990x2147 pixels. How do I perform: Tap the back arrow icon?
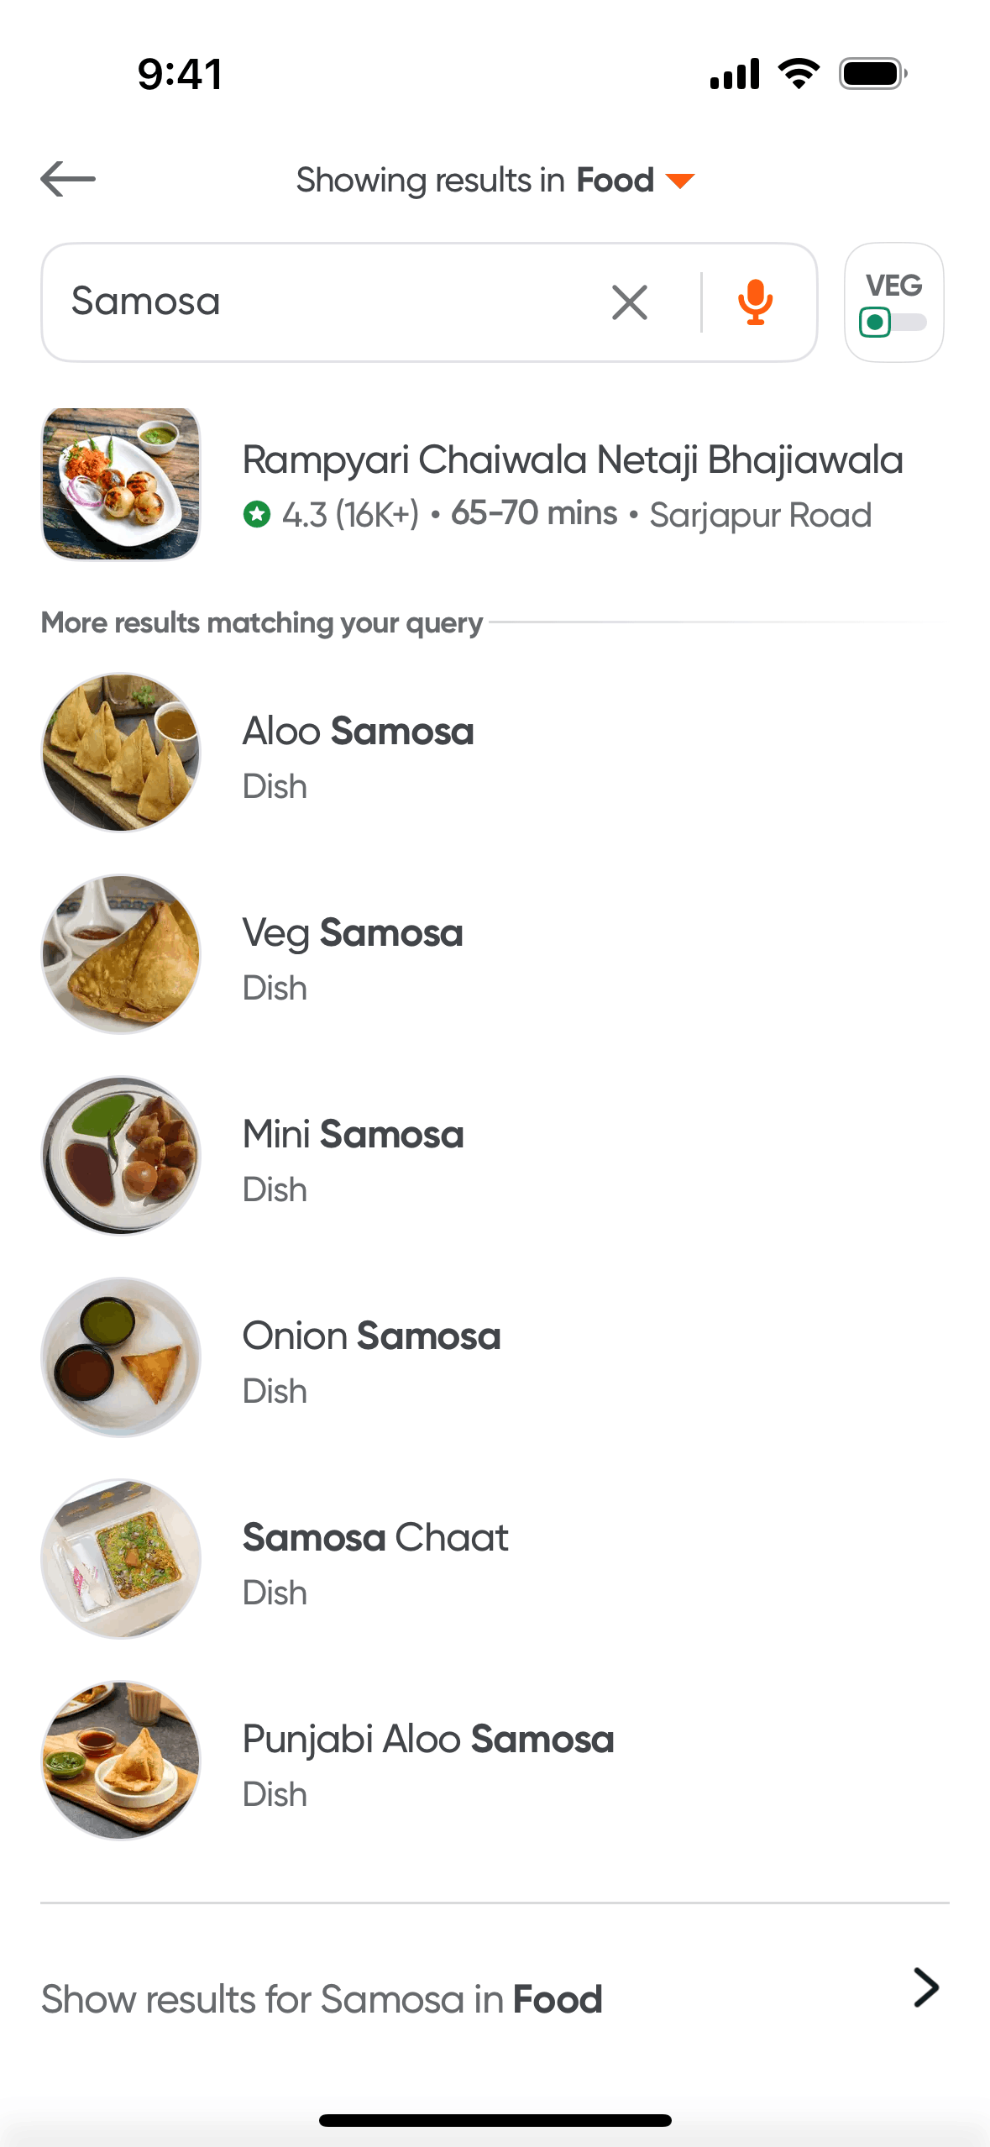click(68, 179)
